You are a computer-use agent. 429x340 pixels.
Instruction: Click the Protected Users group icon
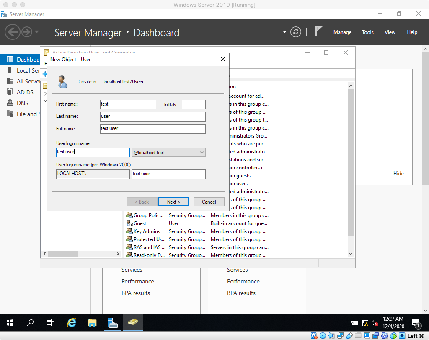[x=129, y=239]
